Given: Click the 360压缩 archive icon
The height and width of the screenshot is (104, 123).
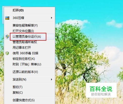Looking at the screenshot, I should click(7, 18).
